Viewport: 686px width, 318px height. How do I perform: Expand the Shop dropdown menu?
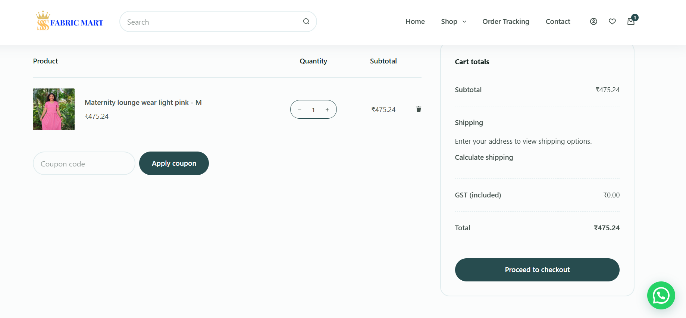(x=453, y=22)
